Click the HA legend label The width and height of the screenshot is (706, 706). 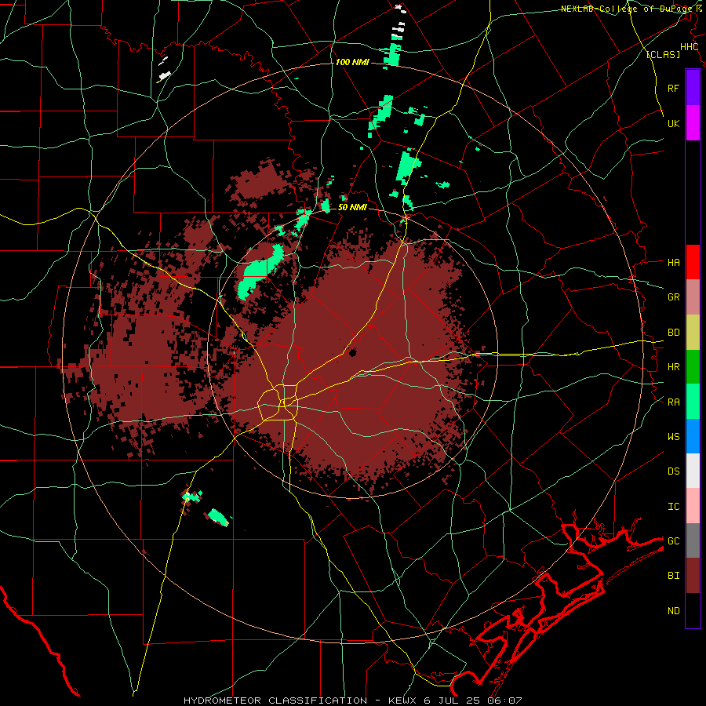point(673,263)
